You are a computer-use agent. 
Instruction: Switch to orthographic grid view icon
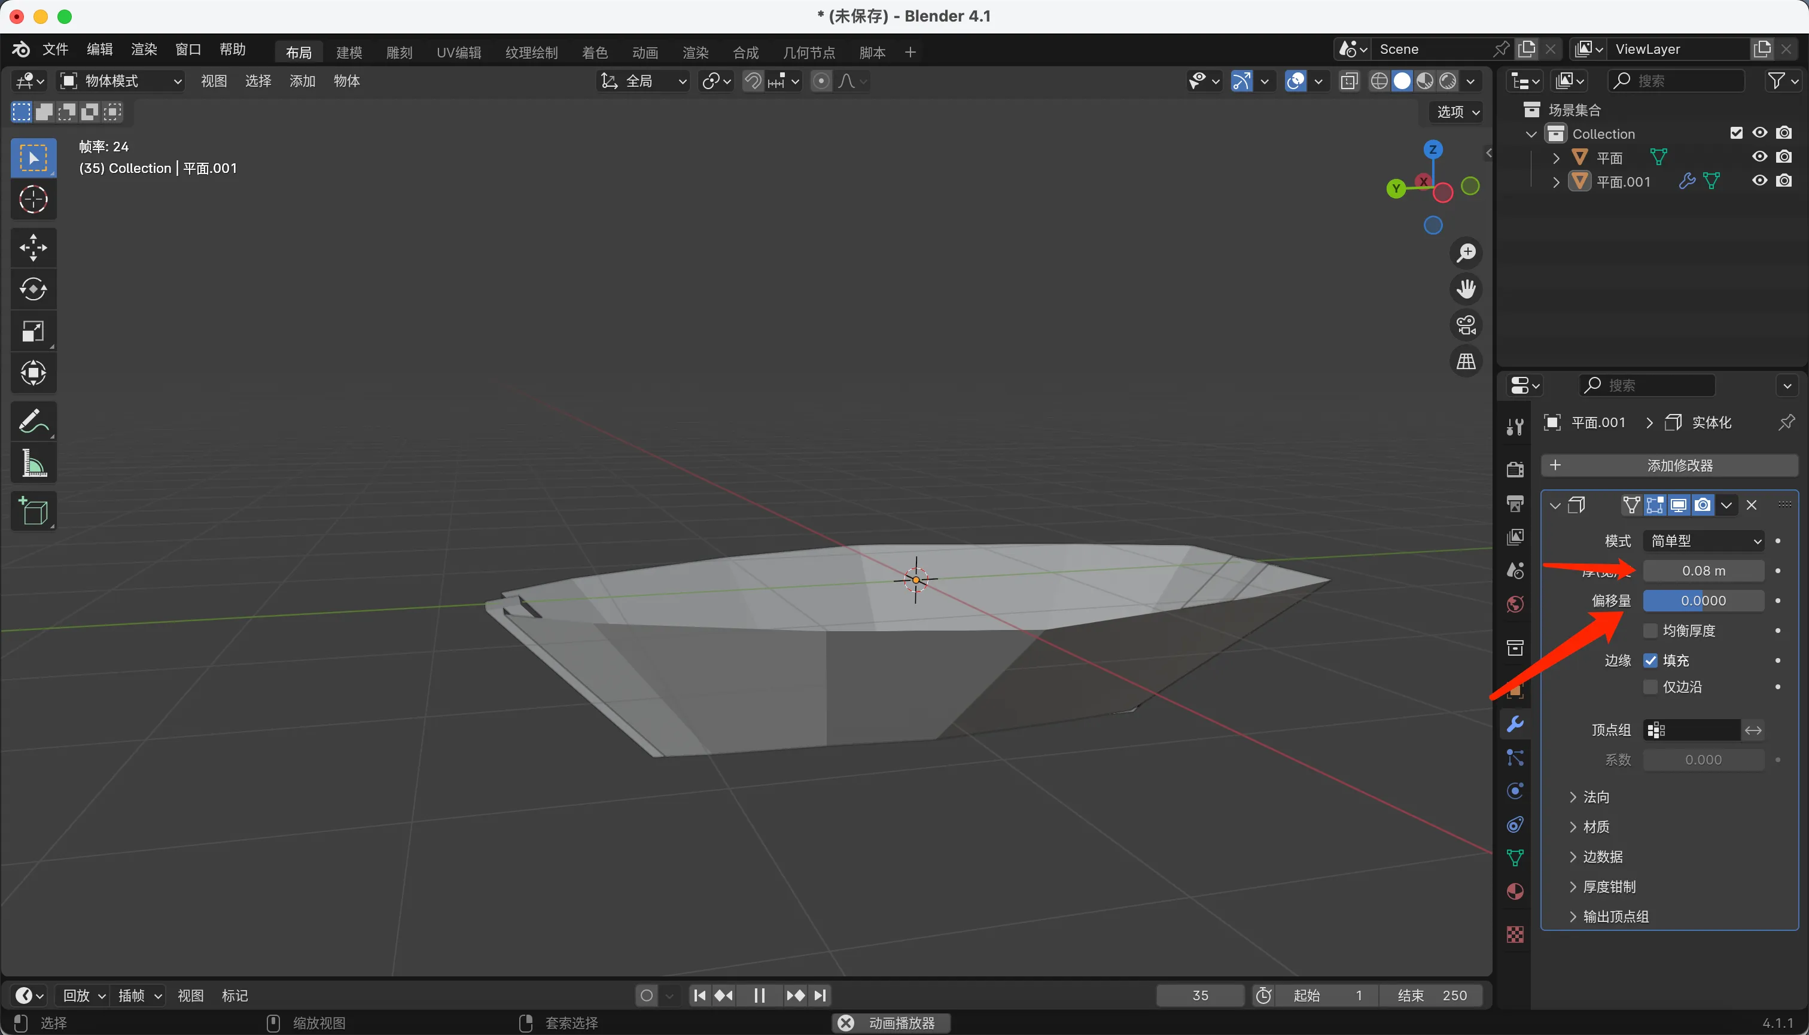pyautogui.click(x=1466, y=362)
